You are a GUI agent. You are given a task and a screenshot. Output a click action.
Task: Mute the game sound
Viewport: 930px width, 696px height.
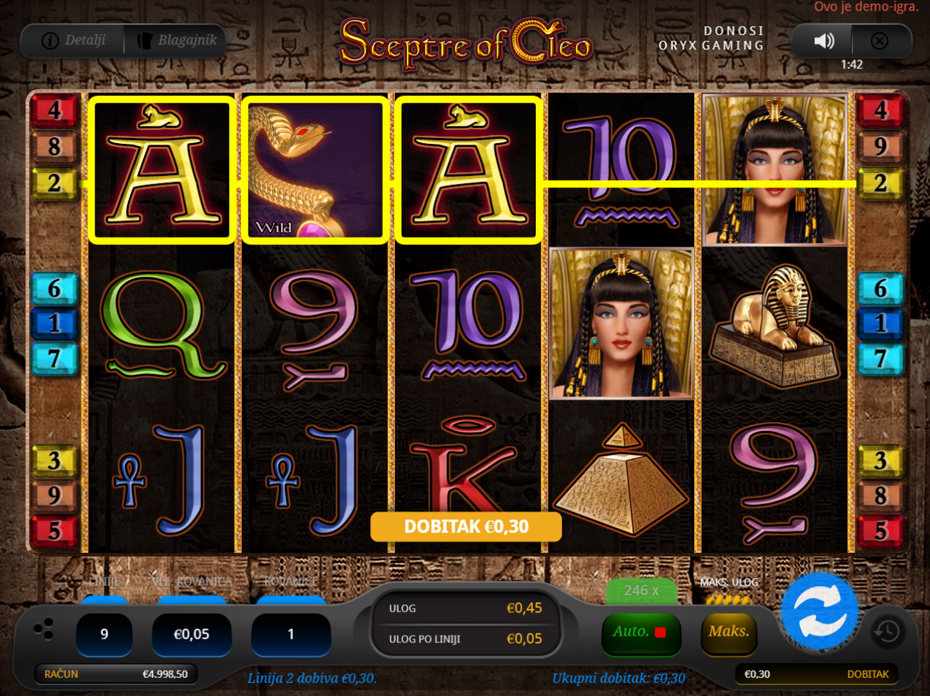click(x=823, y=41)
